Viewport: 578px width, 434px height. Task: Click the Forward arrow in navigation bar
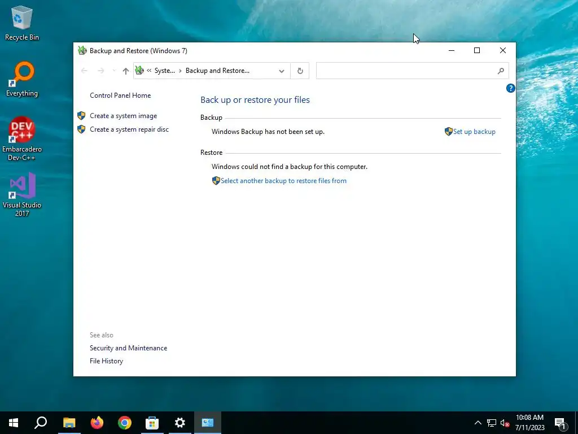click(100, 71)
